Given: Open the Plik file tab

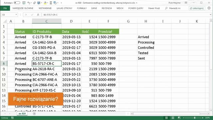Looking at the screenshot, I should pos(5,8).
